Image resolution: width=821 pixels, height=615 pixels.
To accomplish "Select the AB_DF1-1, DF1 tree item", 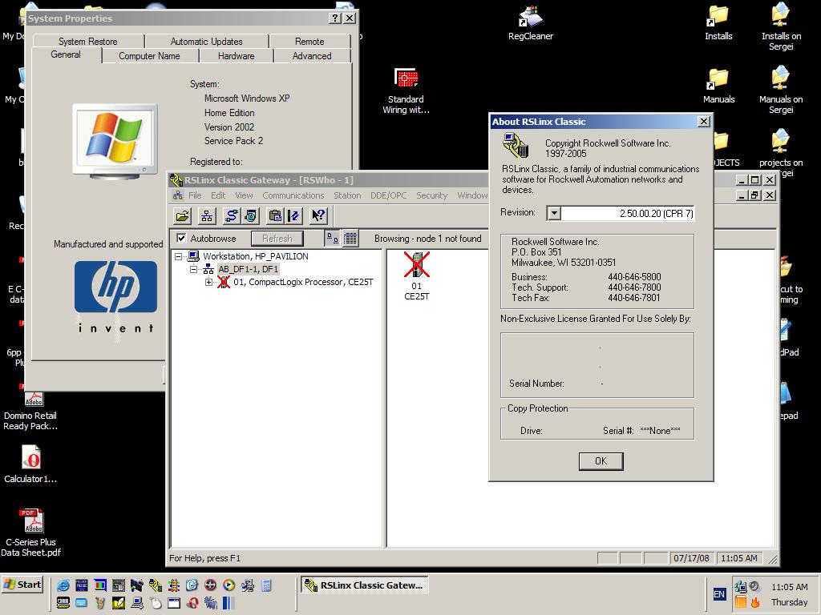I will click(x=249, y=269).
